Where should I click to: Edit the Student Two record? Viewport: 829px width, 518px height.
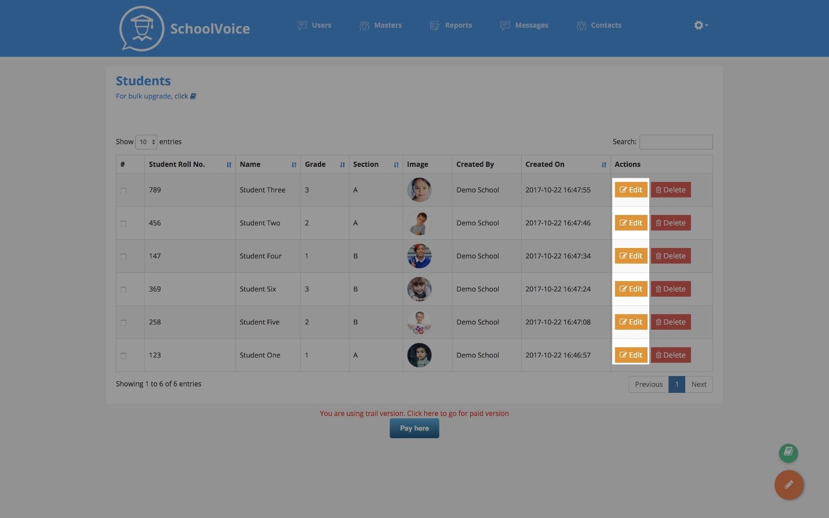tap(631, 223)
